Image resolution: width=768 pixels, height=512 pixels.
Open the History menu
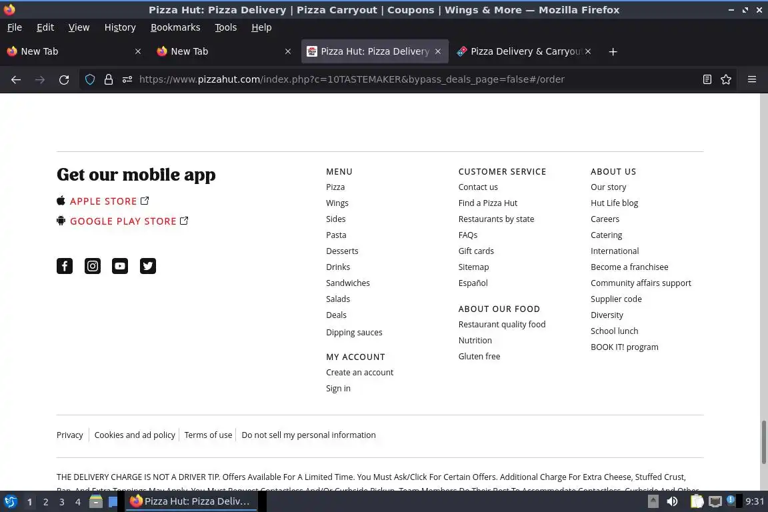point(120,27)
